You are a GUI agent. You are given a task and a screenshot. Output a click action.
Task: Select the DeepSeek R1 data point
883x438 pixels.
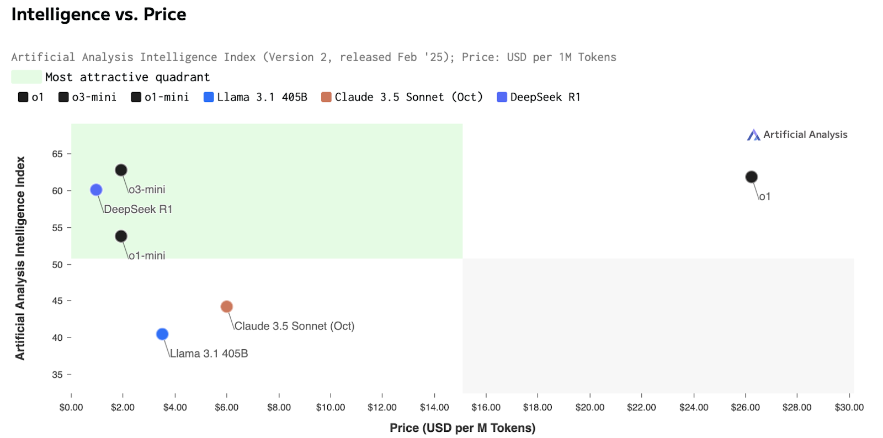point(96,190)
